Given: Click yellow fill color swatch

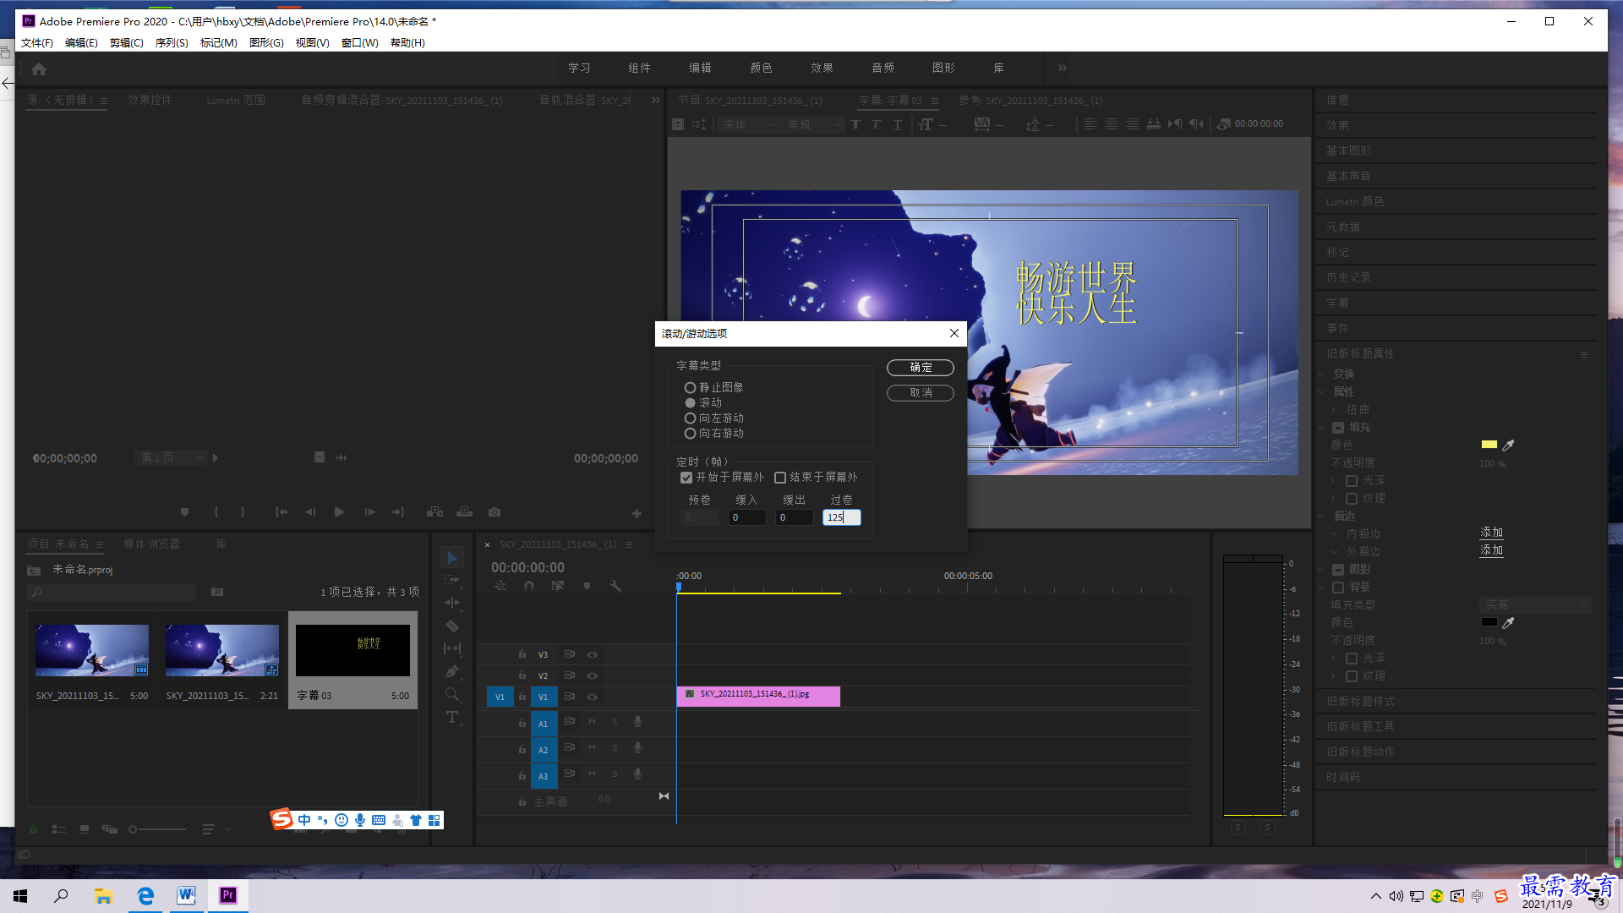Looking at the screenshot, I should pos(1489,445).
